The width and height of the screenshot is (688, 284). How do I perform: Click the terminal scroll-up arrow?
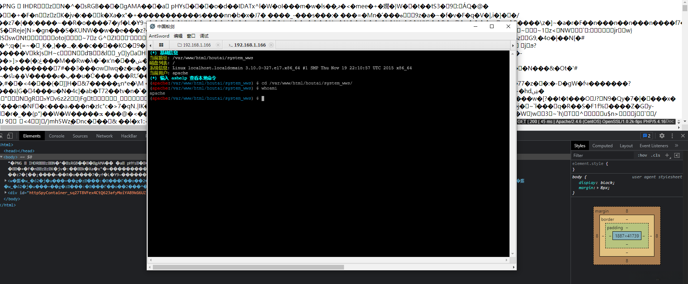pyautogui.click(x=512, y=53)
